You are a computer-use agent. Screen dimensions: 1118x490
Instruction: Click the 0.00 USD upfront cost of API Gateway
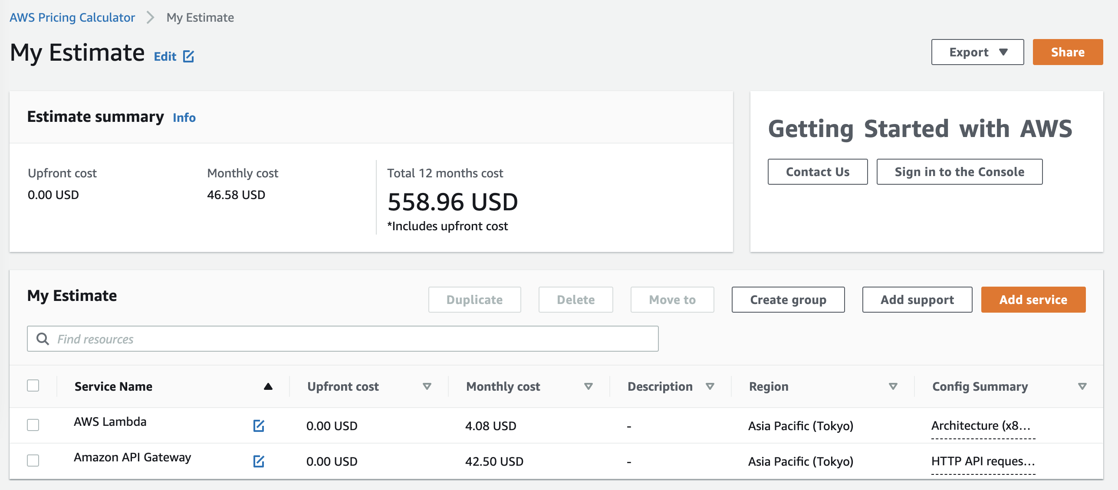click(332, 461)
